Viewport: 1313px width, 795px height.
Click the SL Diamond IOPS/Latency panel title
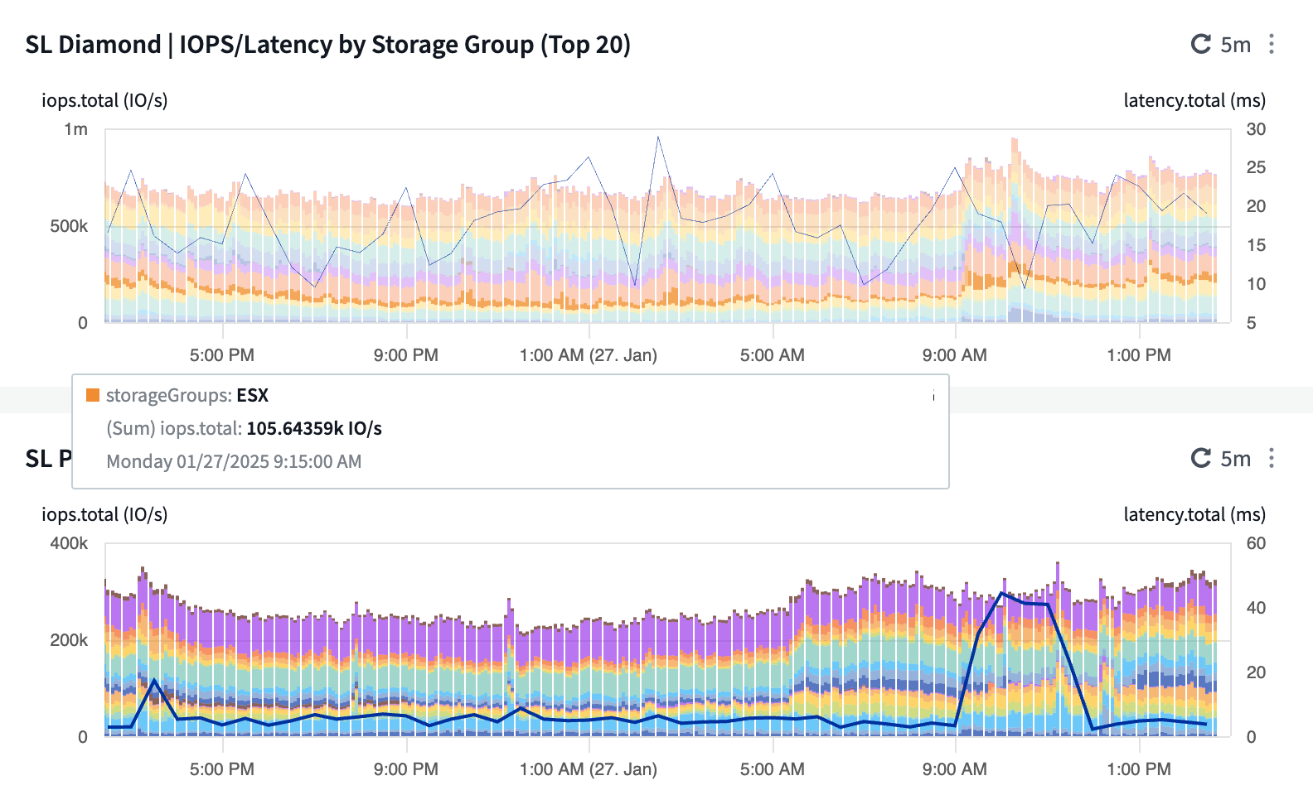pos(327,45)
